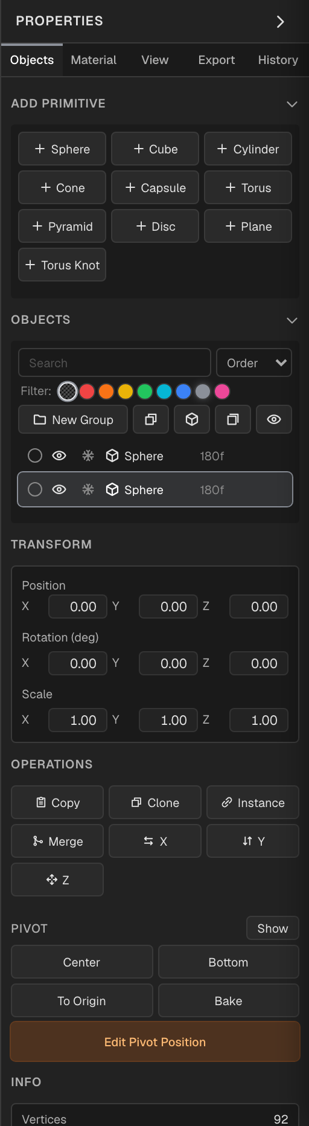Toggle the eye button in the objects toolbar

(x=274, y=419)
